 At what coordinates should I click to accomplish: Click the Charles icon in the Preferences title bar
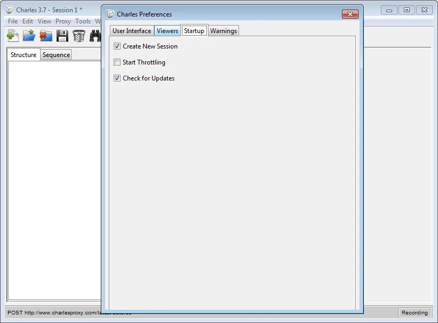point(110,14)
